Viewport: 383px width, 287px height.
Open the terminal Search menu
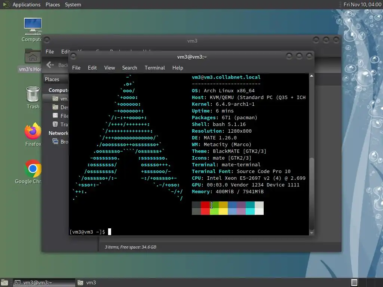click(x=129, y=68)
